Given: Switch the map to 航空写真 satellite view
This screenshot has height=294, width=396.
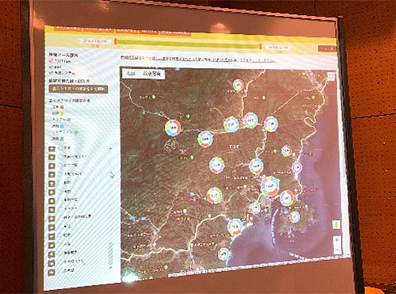Looking at the screenshot, I should (151, 74).
